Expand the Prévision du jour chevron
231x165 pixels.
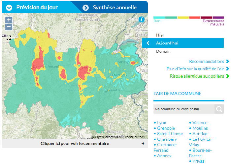coord(10,8)
